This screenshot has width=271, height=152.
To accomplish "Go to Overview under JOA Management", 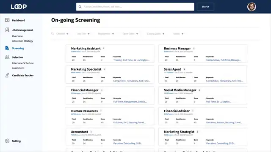I will [x=17, y=36].
